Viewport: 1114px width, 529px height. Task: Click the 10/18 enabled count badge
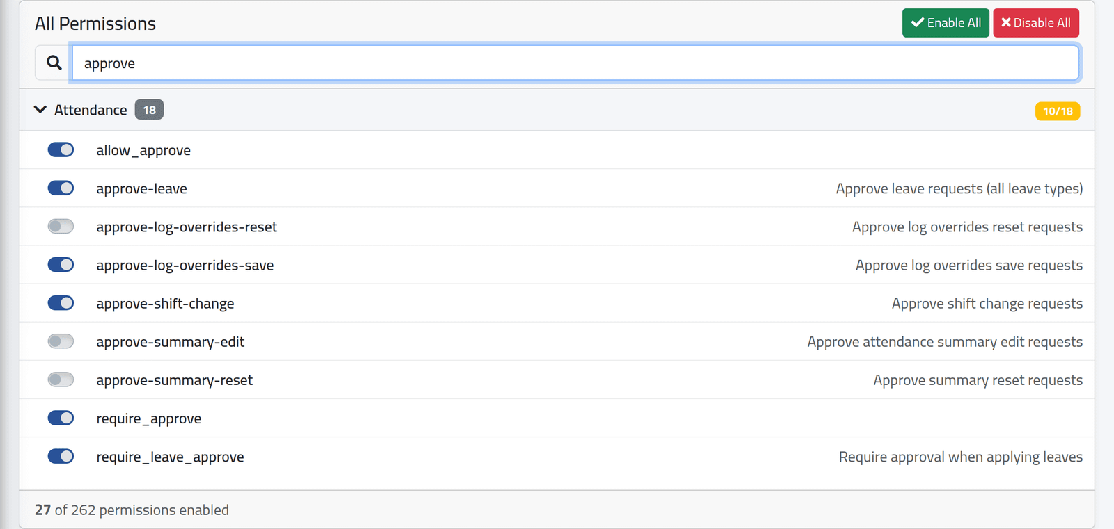click(x=1058, y=111)
